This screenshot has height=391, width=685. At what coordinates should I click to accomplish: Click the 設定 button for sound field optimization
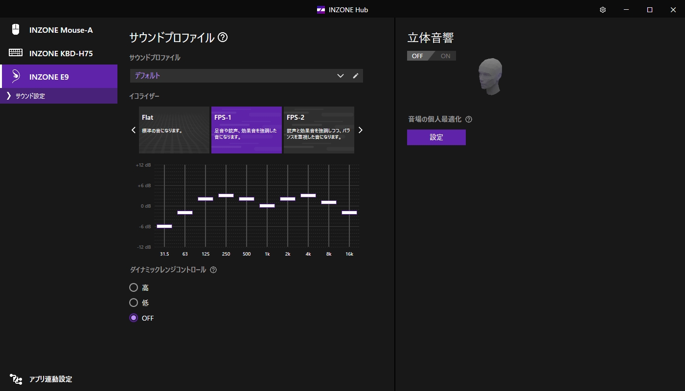436,137
